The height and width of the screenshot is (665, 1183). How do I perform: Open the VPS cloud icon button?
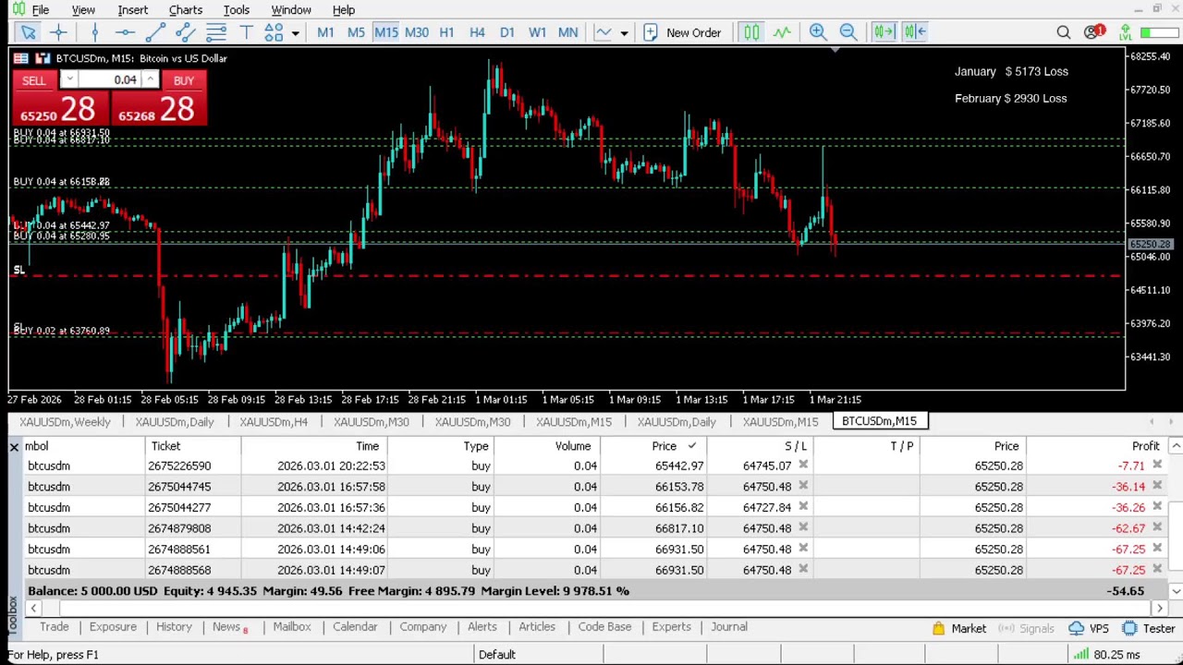pos(1089,629)
